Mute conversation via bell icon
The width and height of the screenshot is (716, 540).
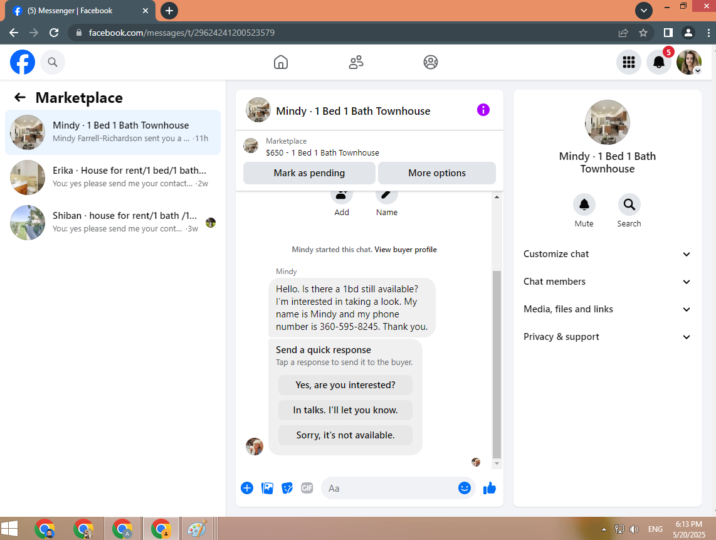click(584, 204)
